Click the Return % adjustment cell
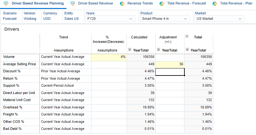This screenshot has height=135, width=256. point(170,79)
